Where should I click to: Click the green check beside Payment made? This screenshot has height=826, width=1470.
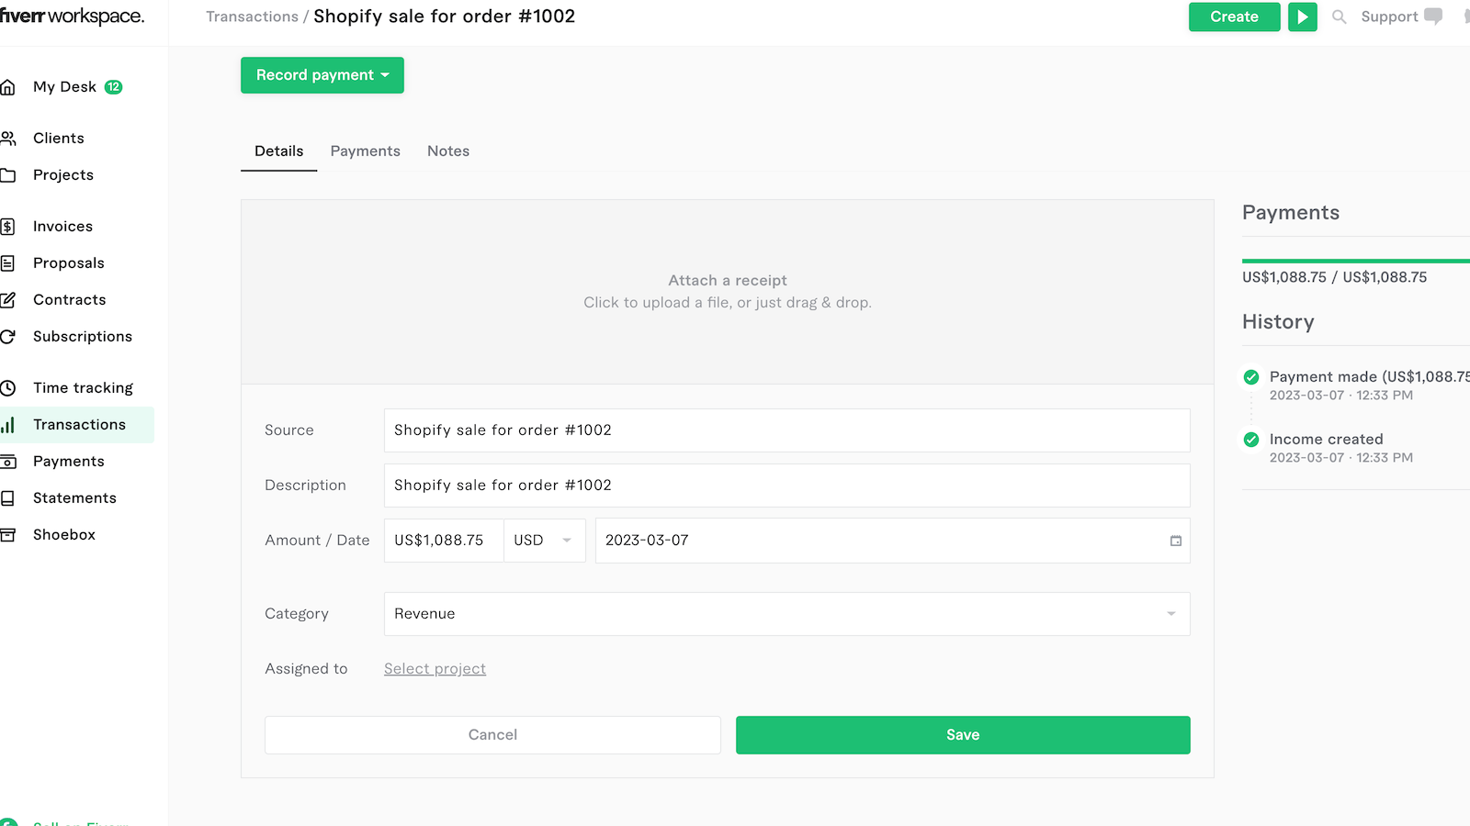1251,377
